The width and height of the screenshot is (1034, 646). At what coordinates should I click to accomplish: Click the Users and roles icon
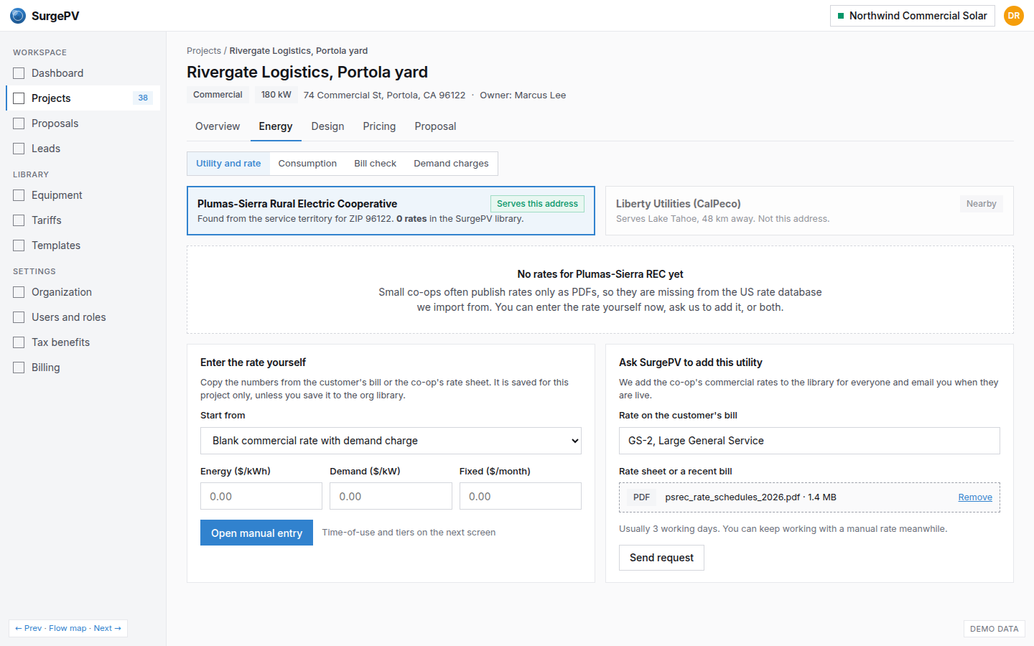[x=19, y=317]
